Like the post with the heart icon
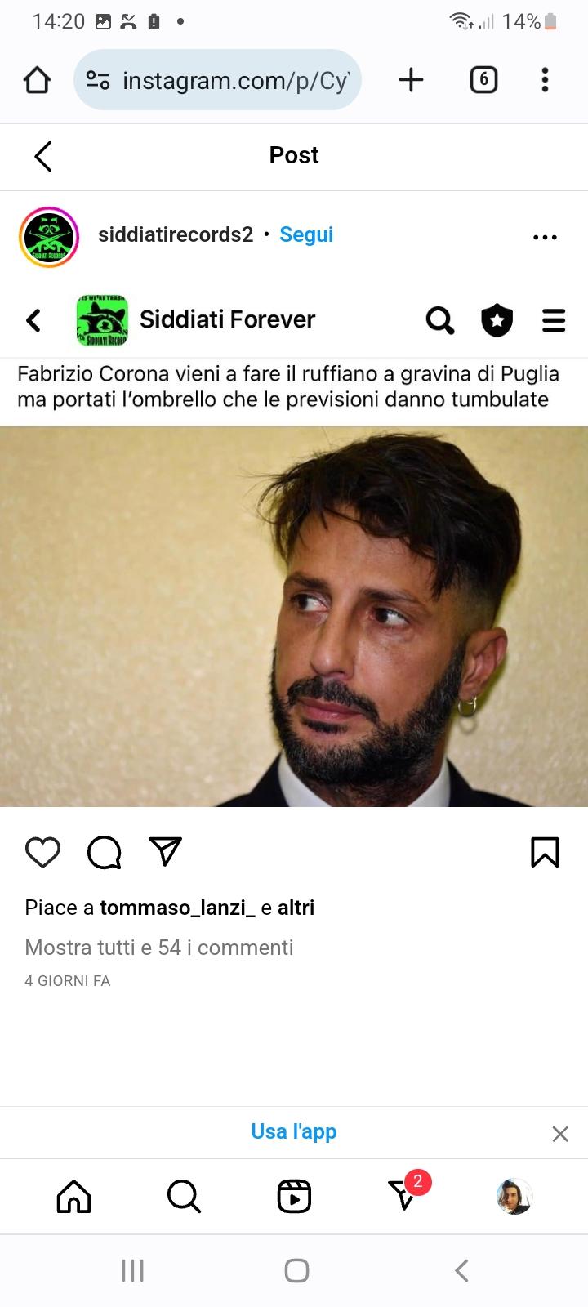Screen dimensions: 588x1307 tap(42, 852)
